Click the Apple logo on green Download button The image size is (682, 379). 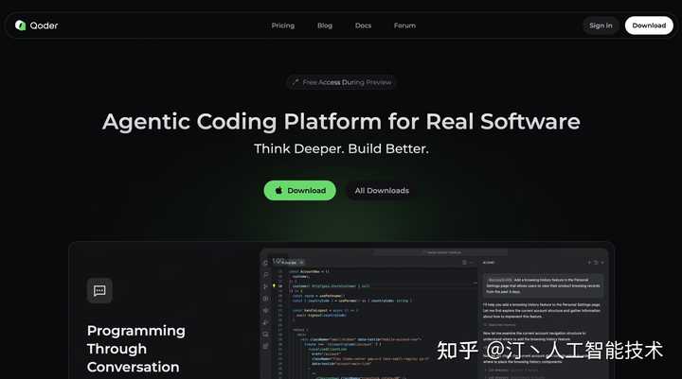(x=279, y=190)
